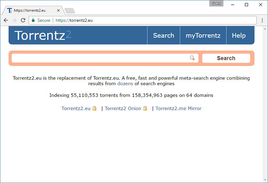Select the https://torrentz2.eu tab
Image resolution: width=268 pixels, height=183 pixels.
[x=33, y=10]
